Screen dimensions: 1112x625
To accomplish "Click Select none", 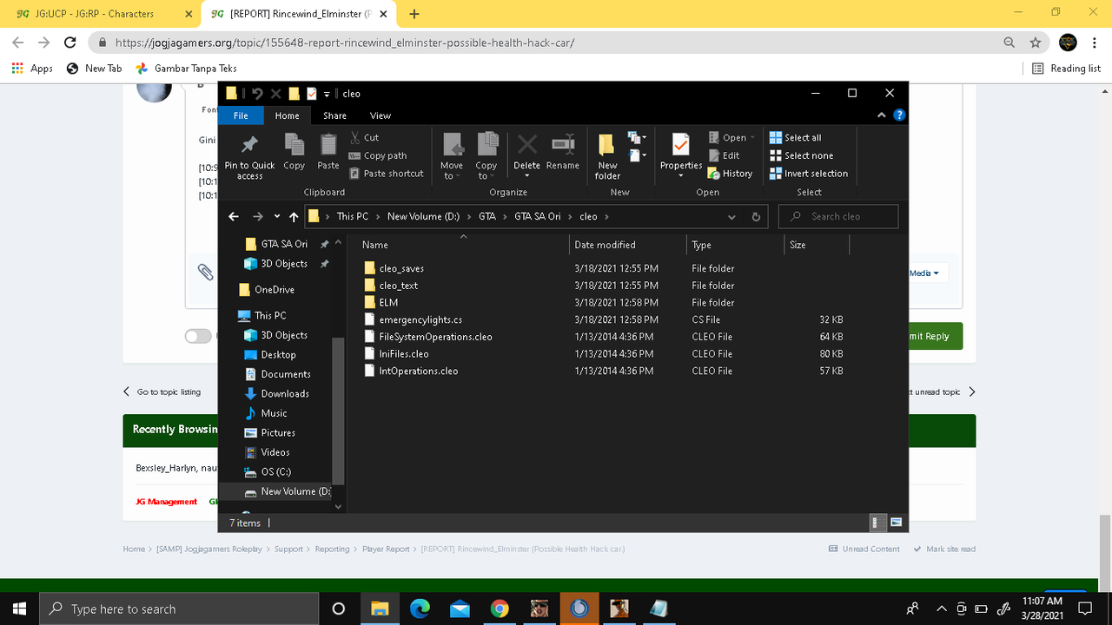I will [801, 155].
